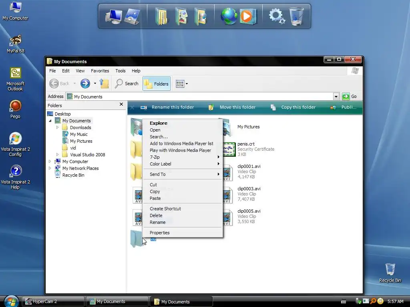The image size is (410, 307).
Task: Open the Favorites menu
Action: (x=100, y=71)
